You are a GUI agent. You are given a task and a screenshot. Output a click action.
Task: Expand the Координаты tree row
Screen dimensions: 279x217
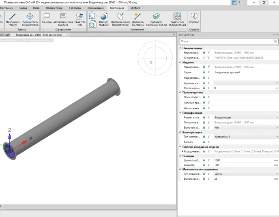coord(182,151)
